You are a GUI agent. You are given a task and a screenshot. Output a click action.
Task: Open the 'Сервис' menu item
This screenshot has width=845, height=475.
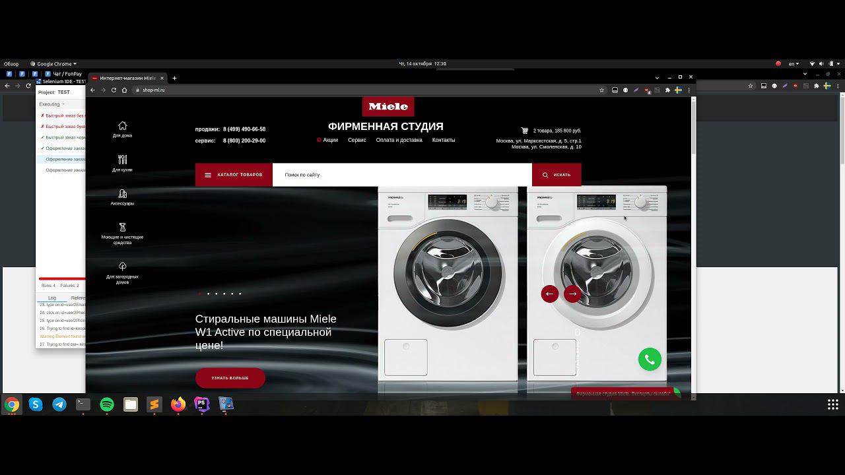point(357,140)
